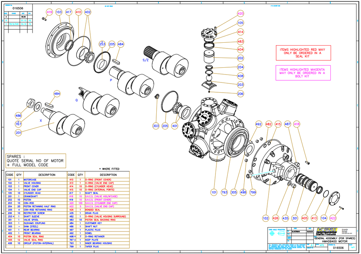The image size is (361, 254).
Task: Select the magenta part balloon 420
Action: click(240, 14)
